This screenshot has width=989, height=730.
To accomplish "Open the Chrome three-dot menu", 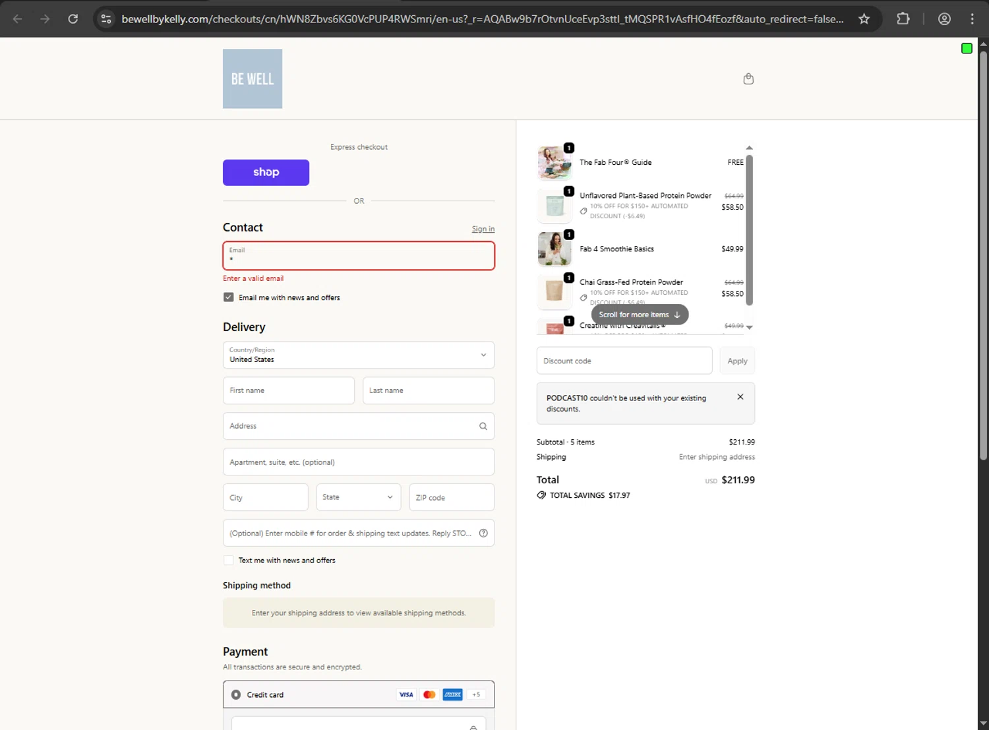I will coord(972,18).
